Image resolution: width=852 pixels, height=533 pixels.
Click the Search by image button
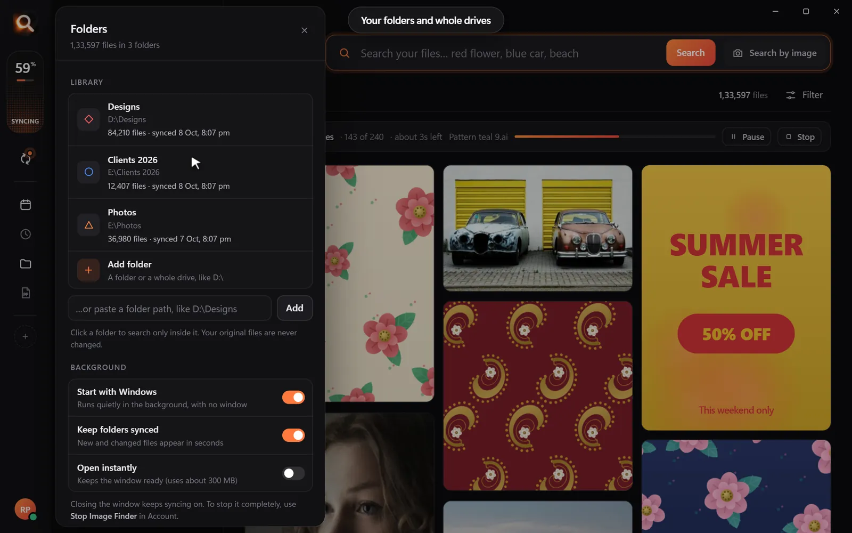point(775,53)
